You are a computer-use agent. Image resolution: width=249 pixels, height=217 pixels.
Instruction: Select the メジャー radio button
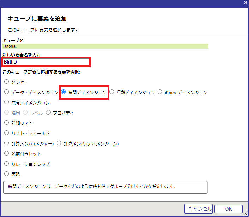6,82
